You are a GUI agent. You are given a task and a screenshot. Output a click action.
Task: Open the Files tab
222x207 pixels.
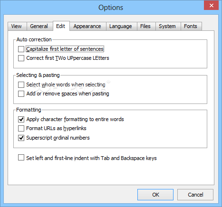click(146, 26)
